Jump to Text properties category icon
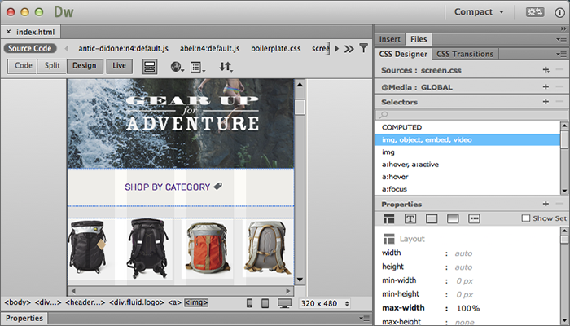The height and width of the screenshot is (326, 570). tap(410, 218)
